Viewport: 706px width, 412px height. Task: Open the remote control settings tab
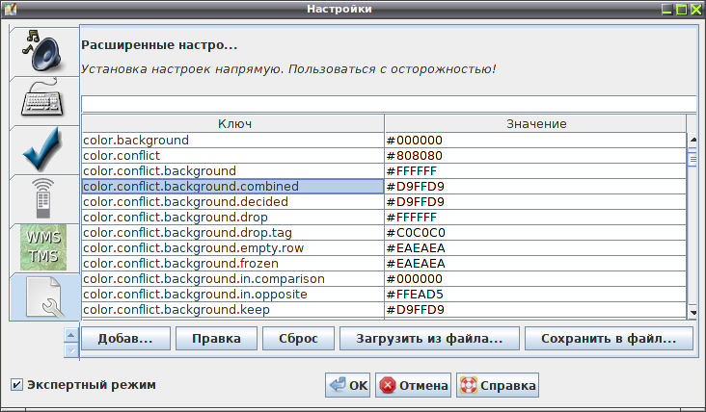(44, 199)
